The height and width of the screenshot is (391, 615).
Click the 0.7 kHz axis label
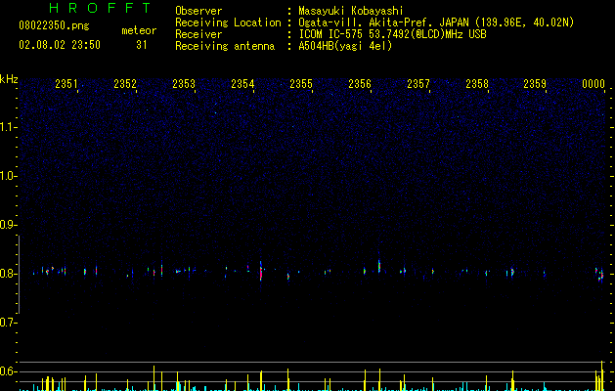[8, 323]
